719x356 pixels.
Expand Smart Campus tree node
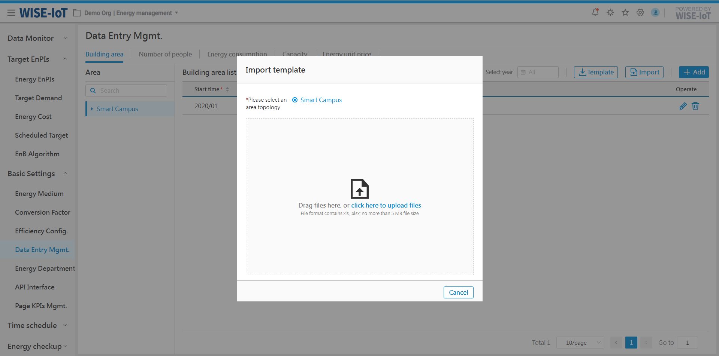(92, 109)
